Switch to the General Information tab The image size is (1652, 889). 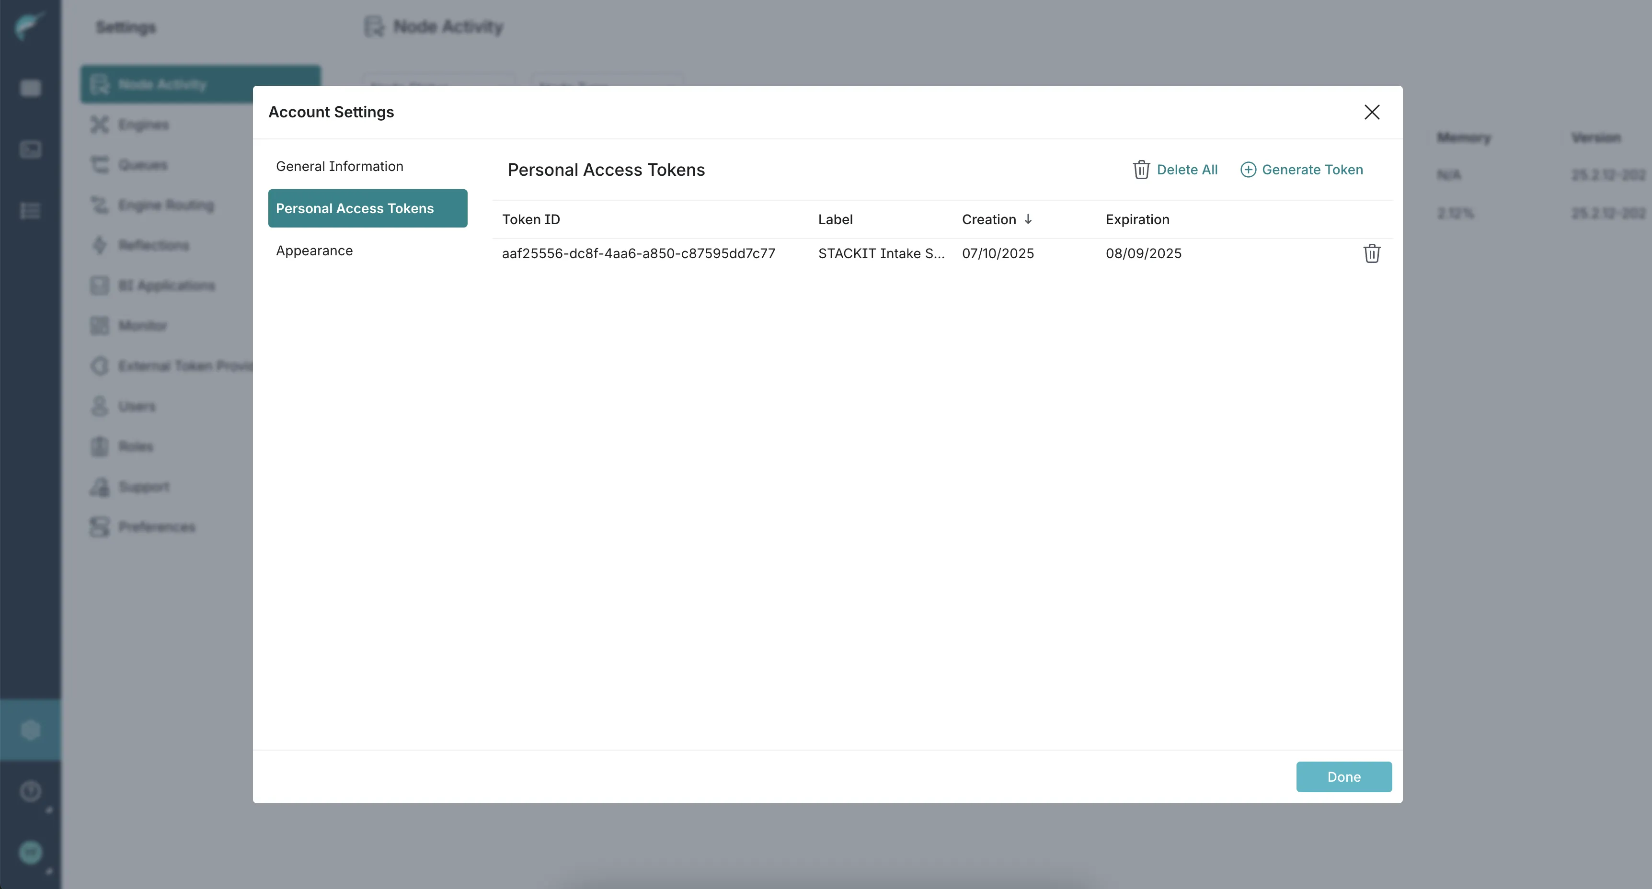click(x=339, y=165)
